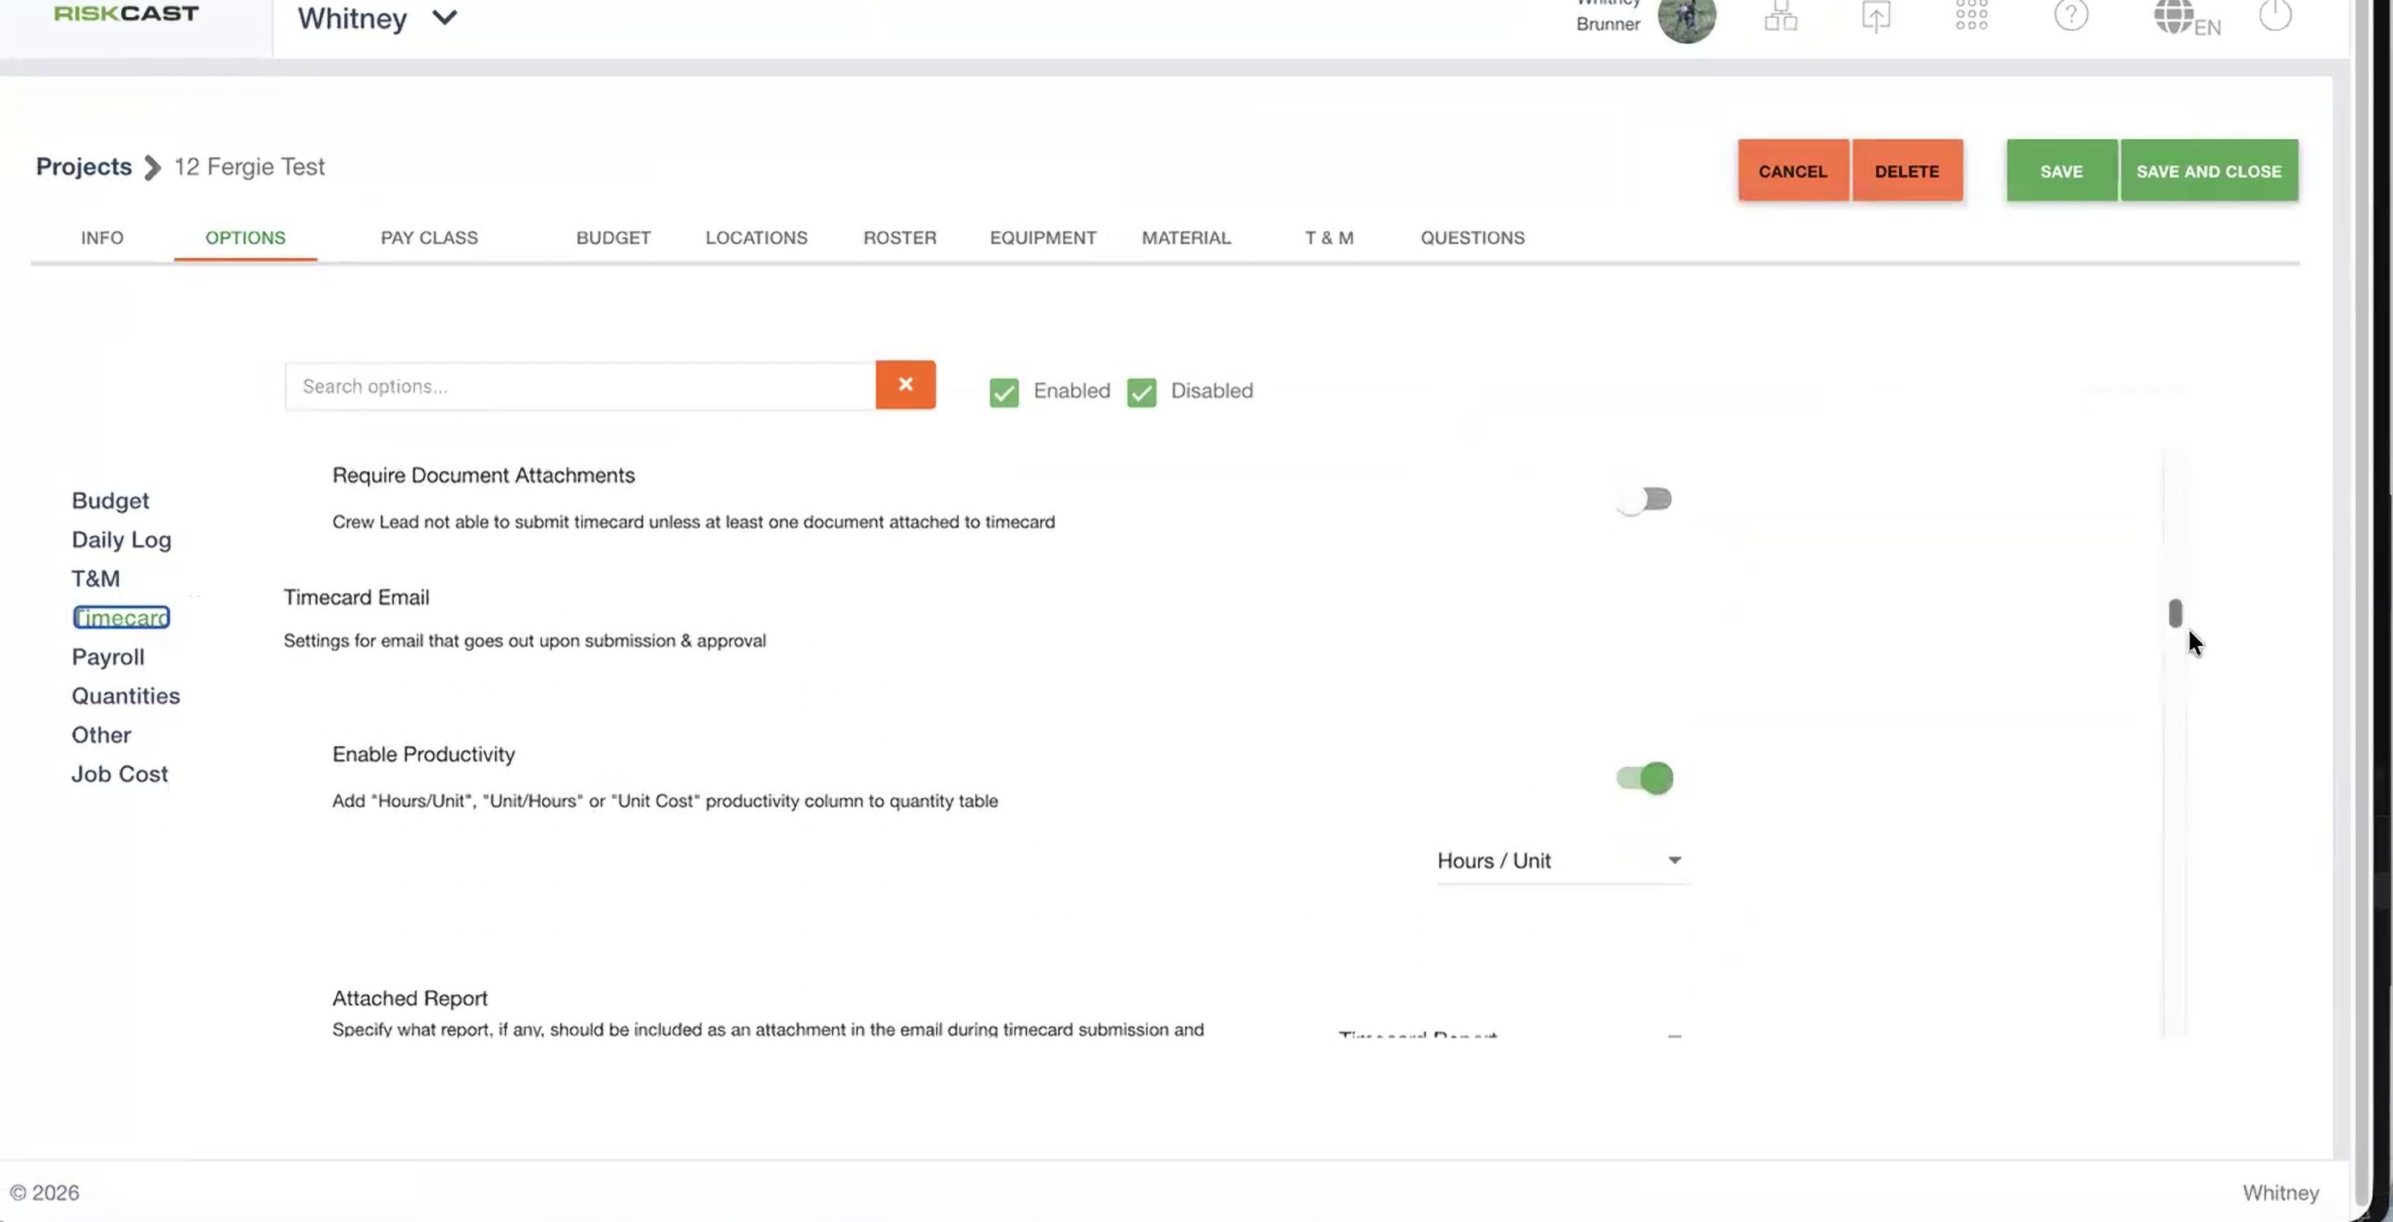The image size is (2393, 1222).
Task: Clear search with the orange X button
Action: (x=905, y=385)
